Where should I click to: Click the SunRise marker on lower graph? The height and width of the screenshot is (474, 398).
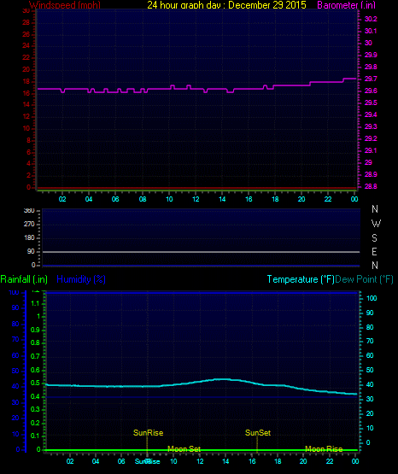tap(148, 433)
